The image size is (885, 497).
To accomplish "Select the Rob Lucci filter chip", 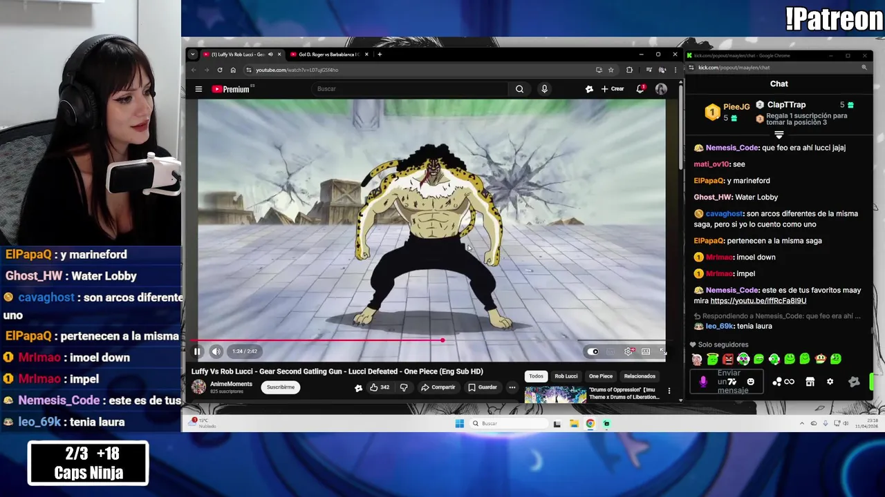I will pyautogui.click(x=566, y=376).
